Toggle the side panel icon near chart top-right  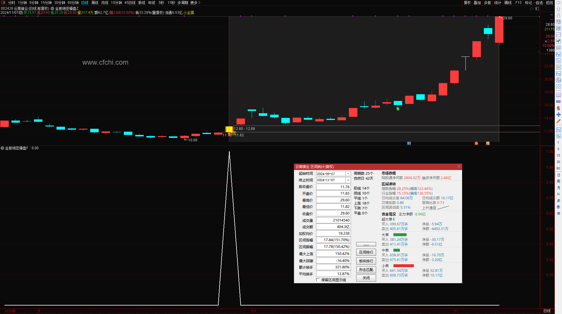coord(537,9)
